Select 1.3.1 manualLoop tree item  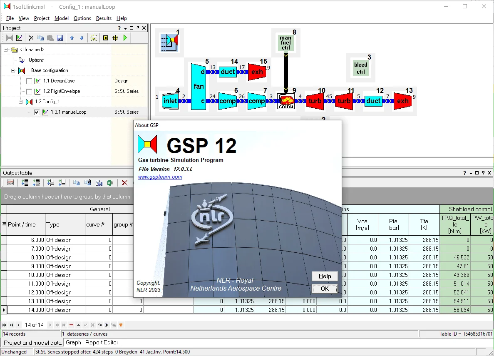coord(68,112)
